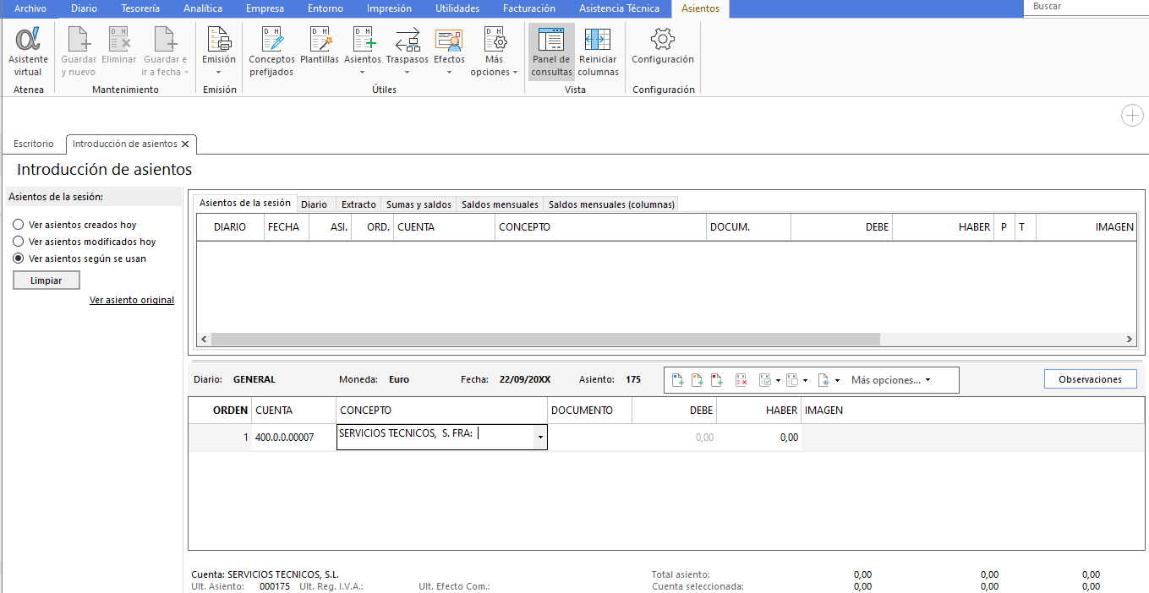Toggle the Panel de consultas view

pos(551,52)
